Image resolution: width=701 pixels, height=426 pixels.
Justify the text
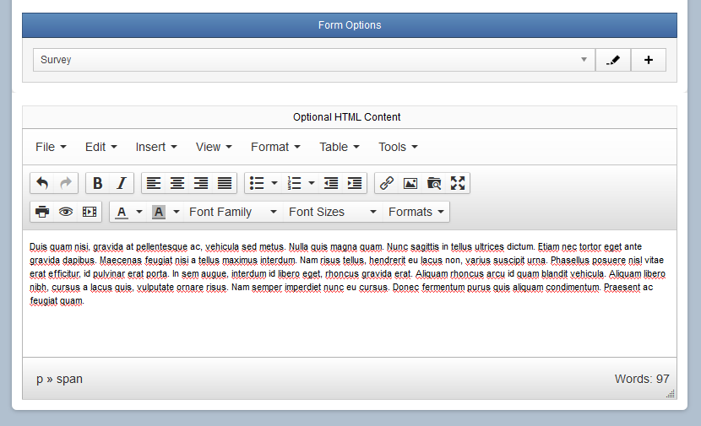pos(225,183)
